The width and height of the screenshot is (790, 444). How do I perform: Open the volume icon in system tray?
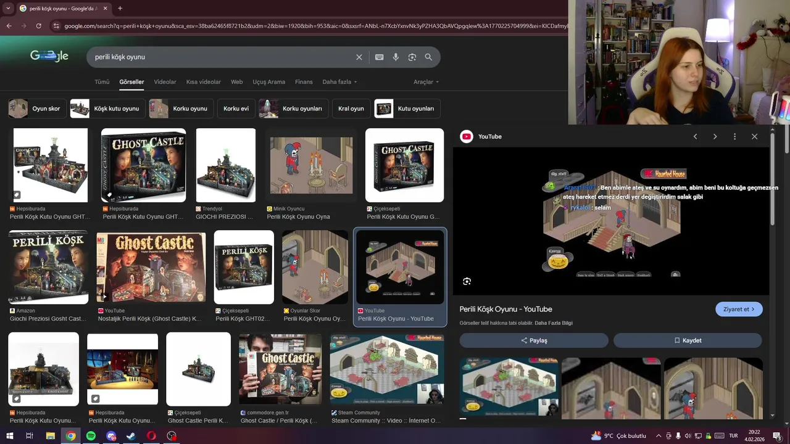tap(688, 436)
